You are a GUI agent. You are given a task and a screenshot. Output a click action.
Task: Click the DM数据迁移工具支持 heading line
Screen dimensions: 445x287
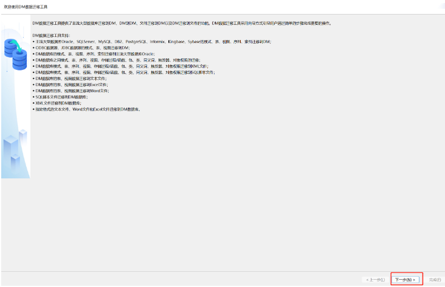(x=51, y=35)
